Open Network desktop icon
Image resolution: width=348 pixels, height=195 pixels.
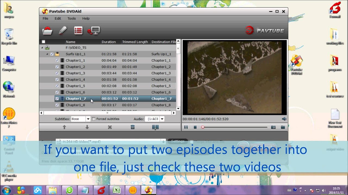click(x=9, y=89)
